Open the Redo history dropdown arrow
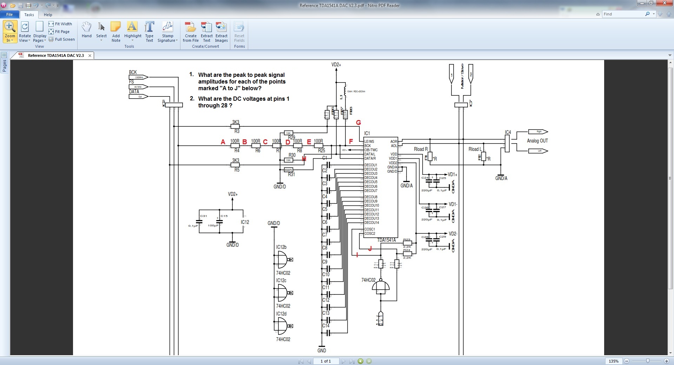 tap(53, 6)
